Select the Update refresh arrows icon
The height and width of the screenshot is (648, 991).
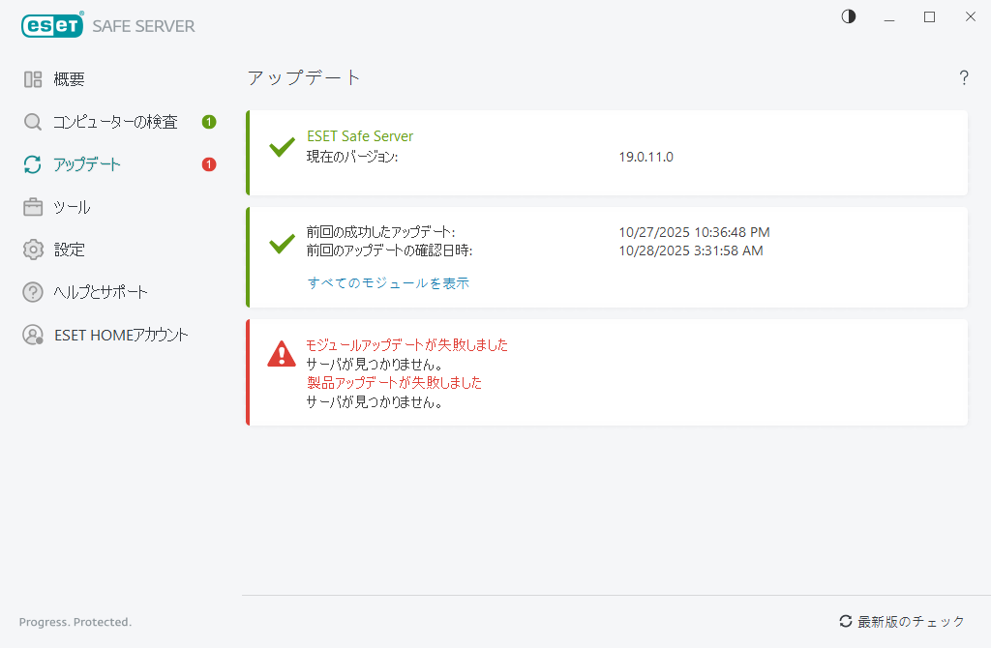tap(30, 164)
